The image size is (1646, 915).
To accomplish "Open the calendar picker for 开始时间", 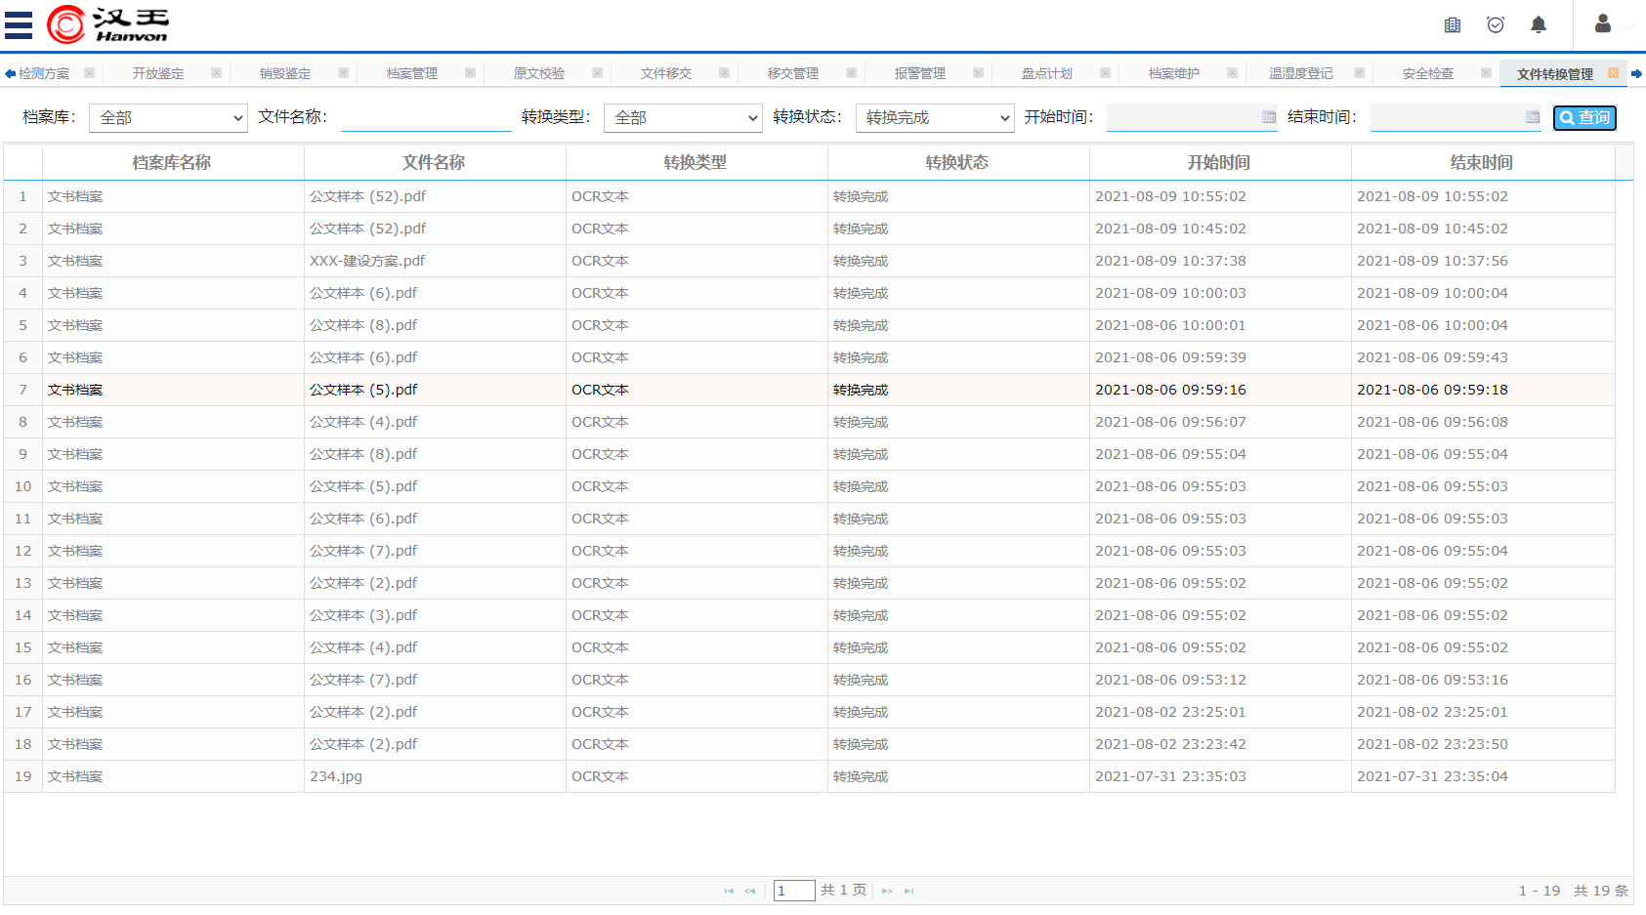I will (x=1269, y=117).
